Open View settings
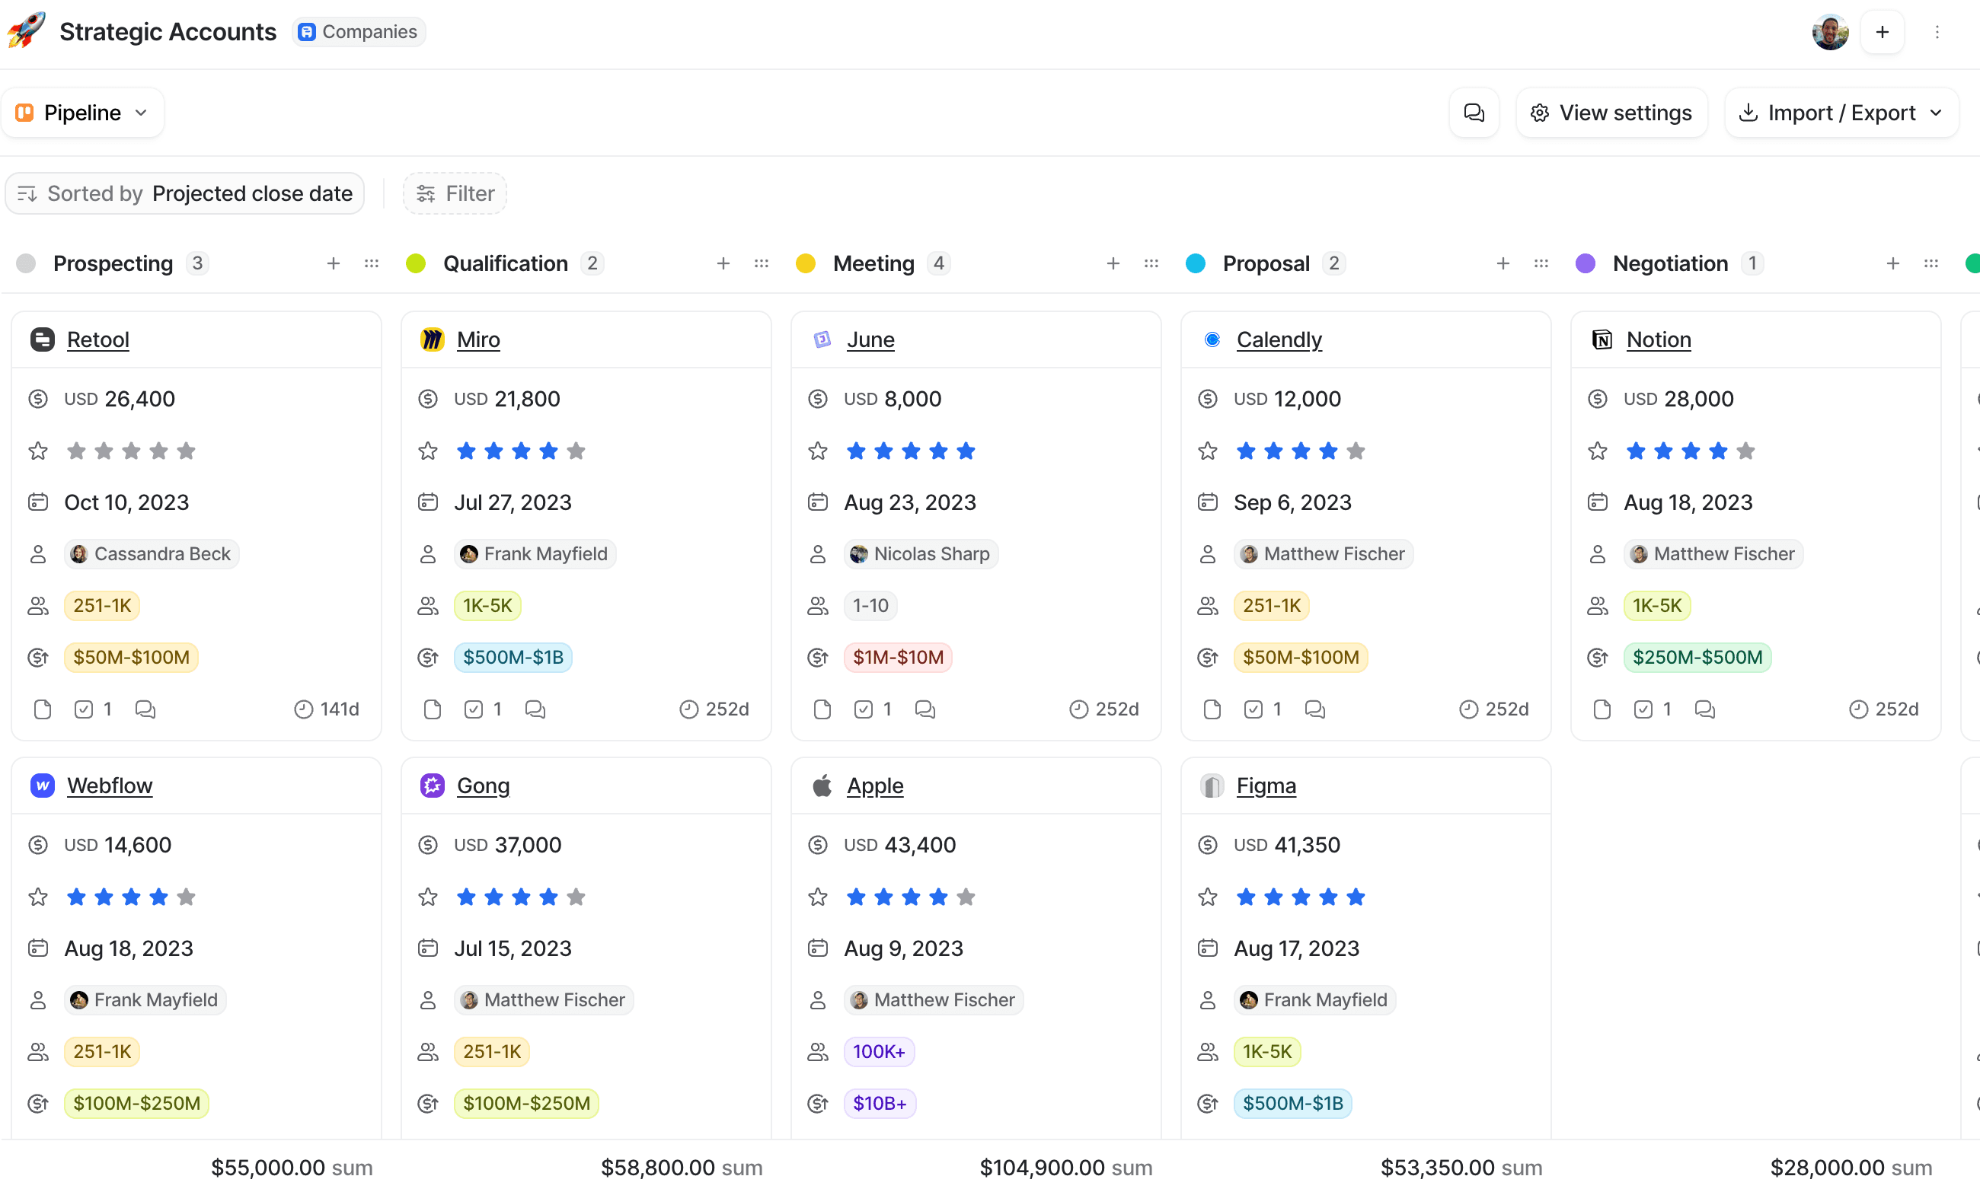Screen dimensions: 1980x1192 (1611, 113)
